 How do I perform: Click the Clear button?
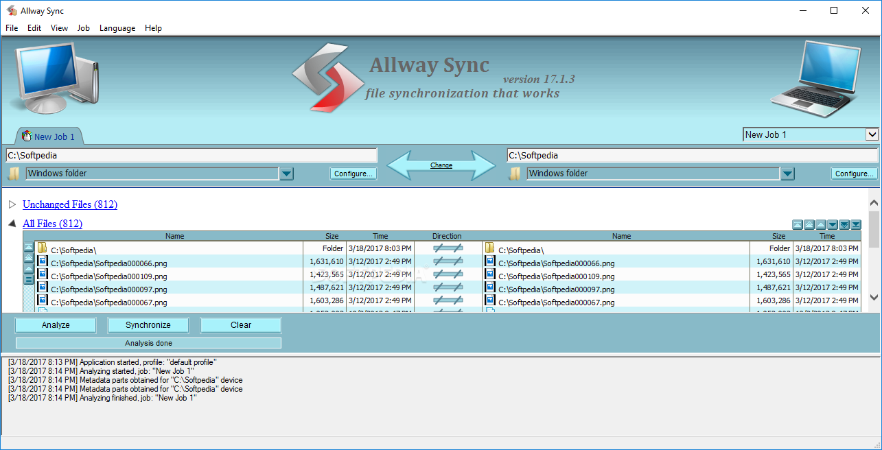[241, 325]
